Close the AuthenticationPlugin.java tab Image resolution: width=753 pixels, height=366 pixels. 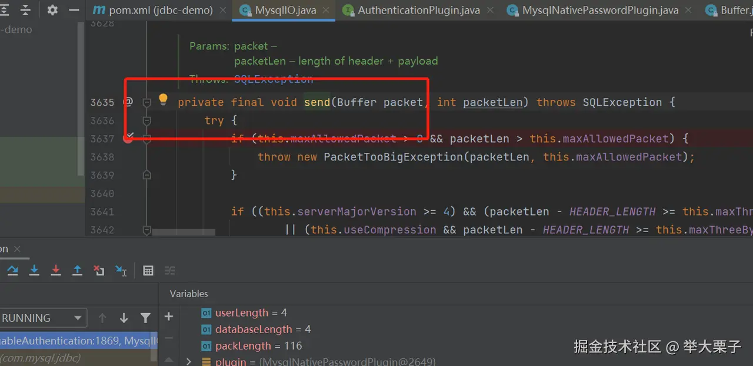490,10
